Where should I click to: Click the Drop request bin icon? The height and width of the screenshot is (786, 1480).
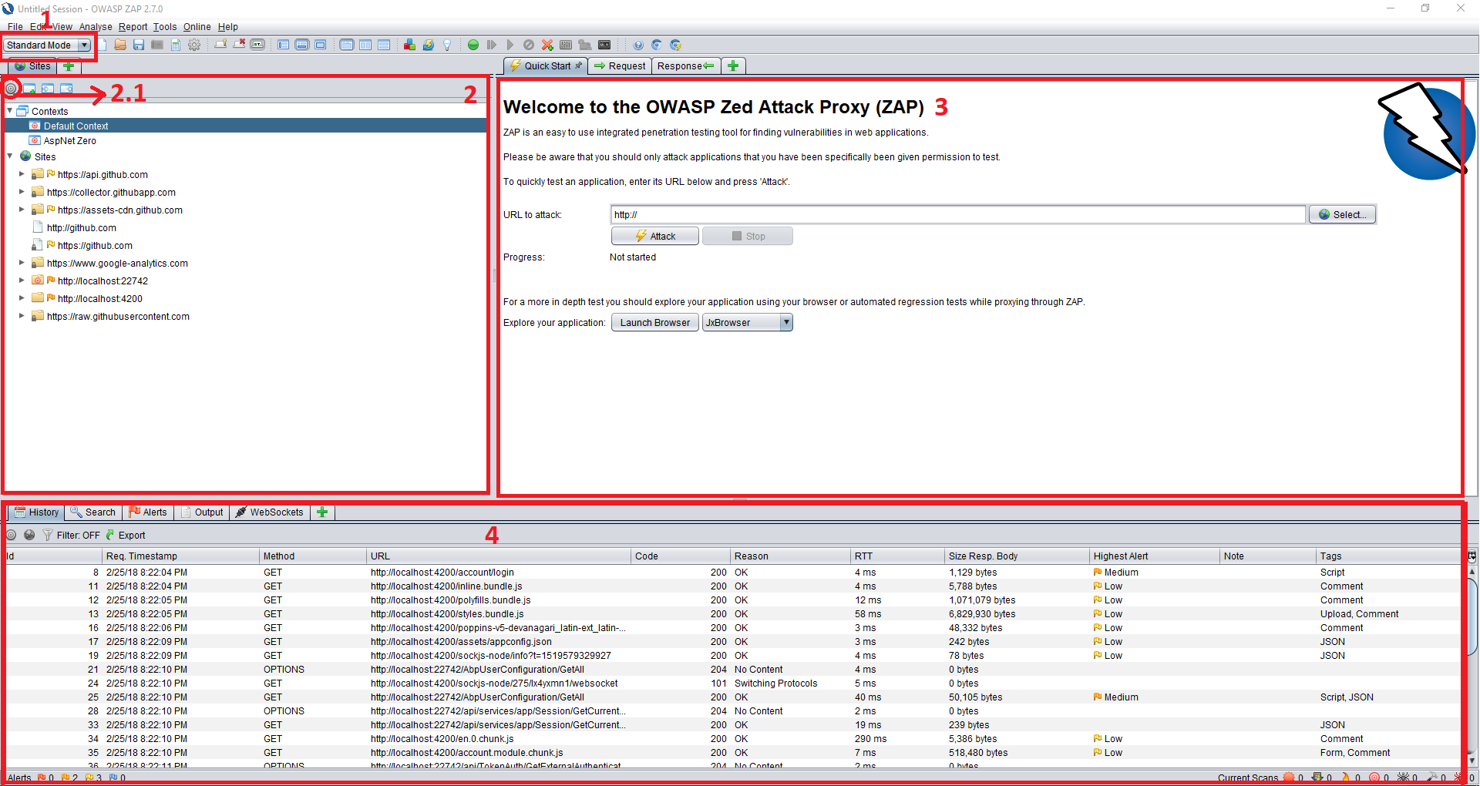coord(529,45)
